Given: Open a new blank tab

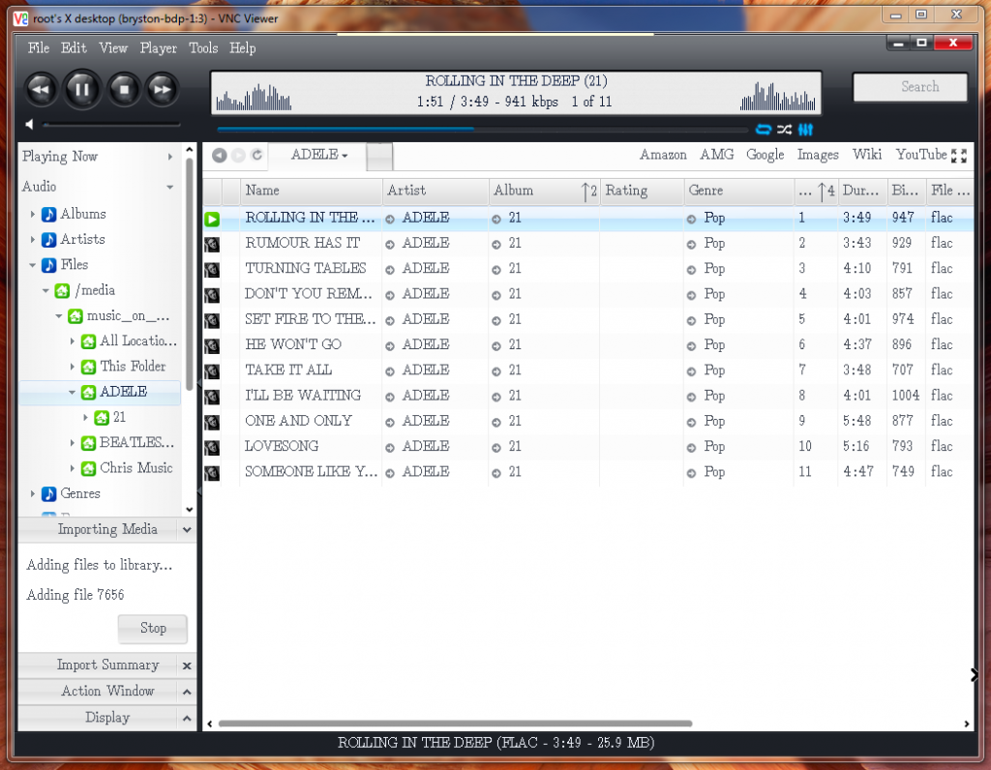Looking at the screenshot, I should 379,157.
